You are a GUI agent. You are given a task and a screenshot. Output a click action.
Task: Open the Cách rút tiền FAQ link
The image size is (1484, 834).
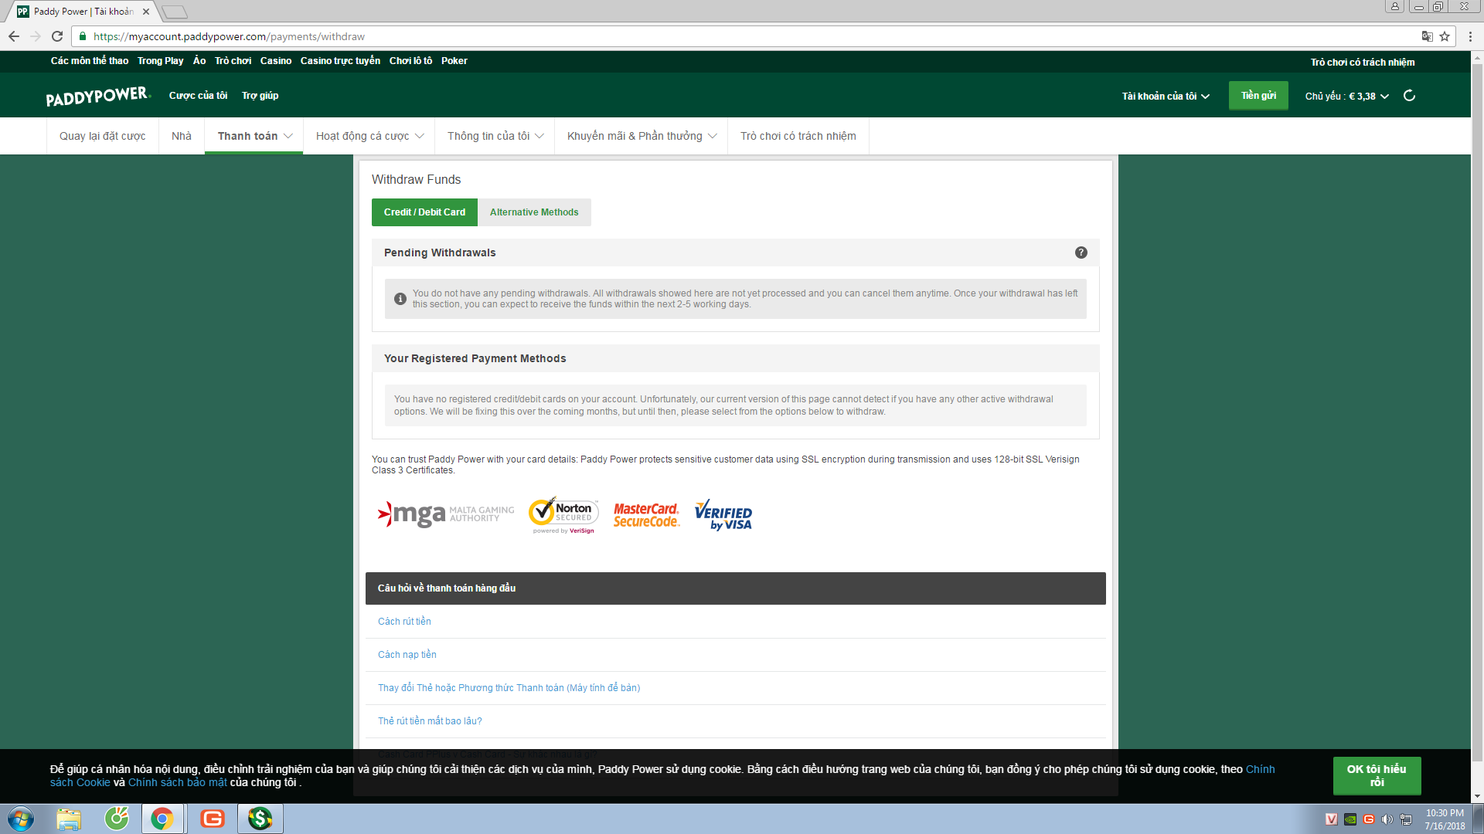pyautogui.click(x=404, y=622)
